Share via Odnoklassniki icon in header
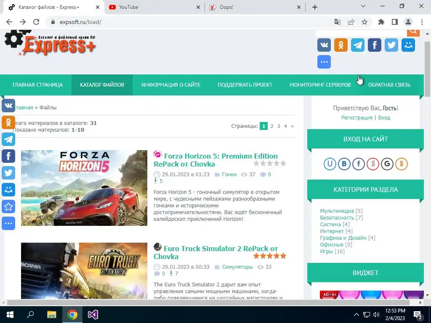This screenshot has height=323, width=431. tap(341, 45)
